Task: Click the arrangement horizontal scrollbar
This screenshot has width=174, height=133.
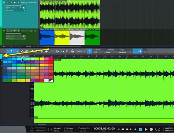Action: coord(62,46)
